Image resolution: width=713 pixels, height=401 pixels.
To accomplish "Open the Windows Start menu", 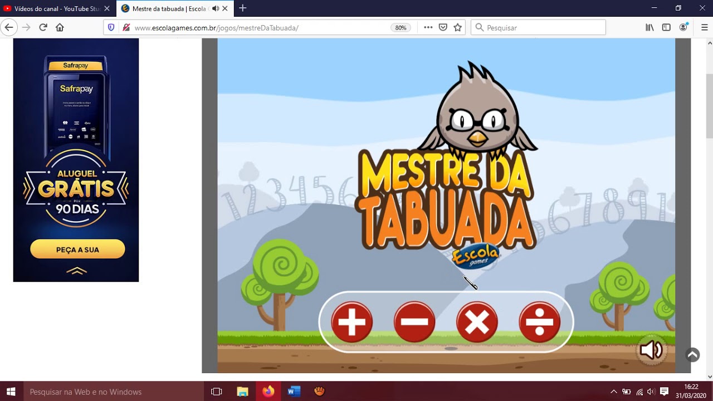I will coord(11,392).
